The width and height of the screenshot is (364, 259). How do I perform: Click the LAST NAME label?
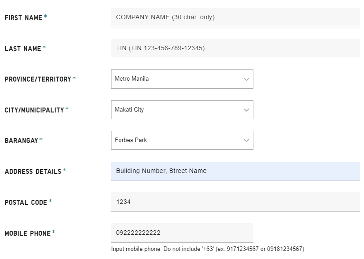23,48
